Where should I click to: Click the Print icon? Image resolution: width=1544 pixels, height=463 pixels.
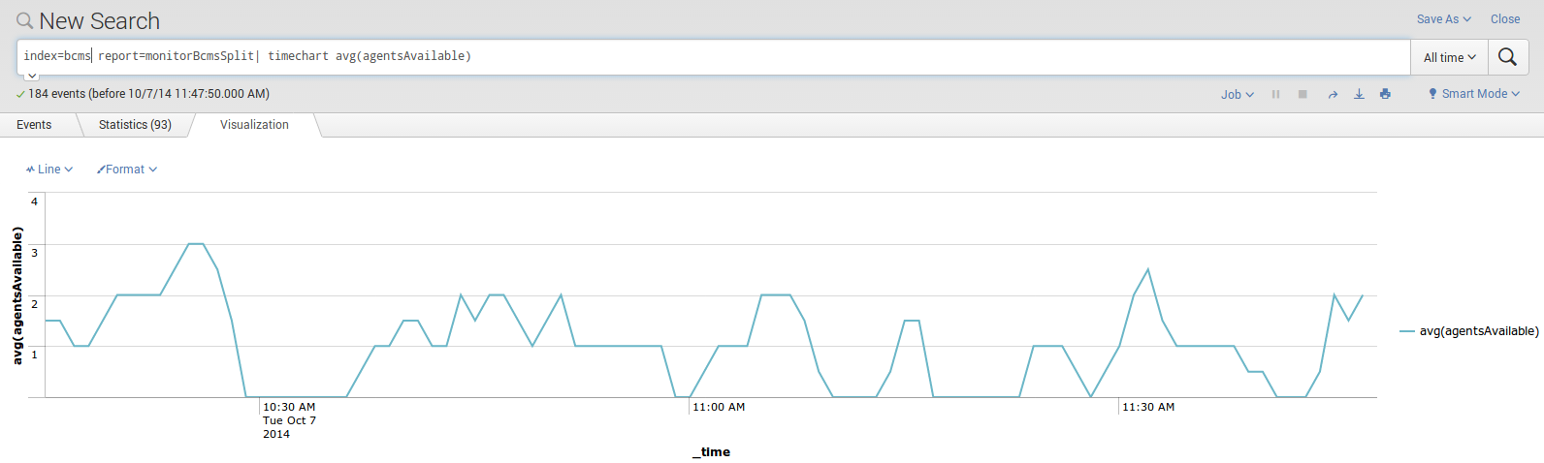[x=1385, y=94]
